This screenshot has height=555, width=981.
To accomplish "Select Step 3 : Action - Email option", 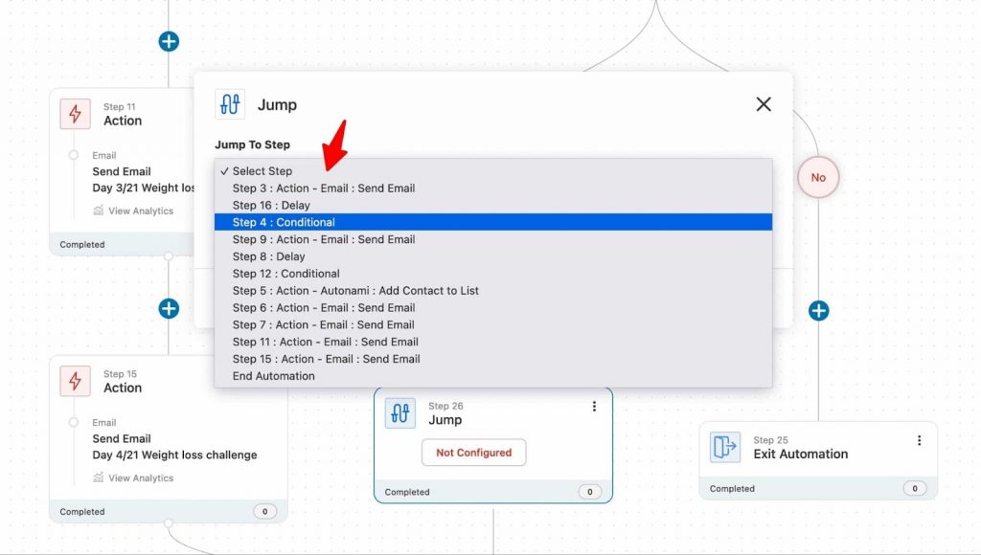I will (x=493, y=189).
